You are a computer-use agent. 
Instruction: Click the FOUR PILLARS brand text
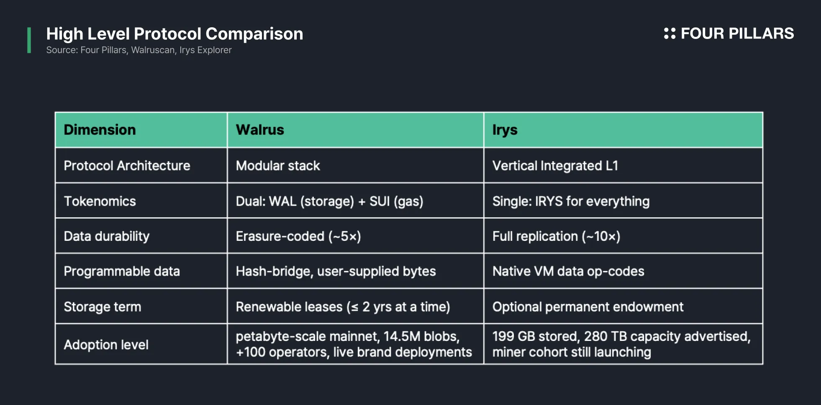pyautogui.click(x=737, y=34)
